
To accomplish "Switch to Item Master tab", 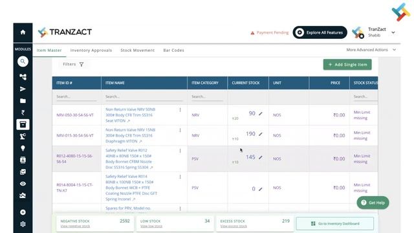I will [x=49, y=50].
